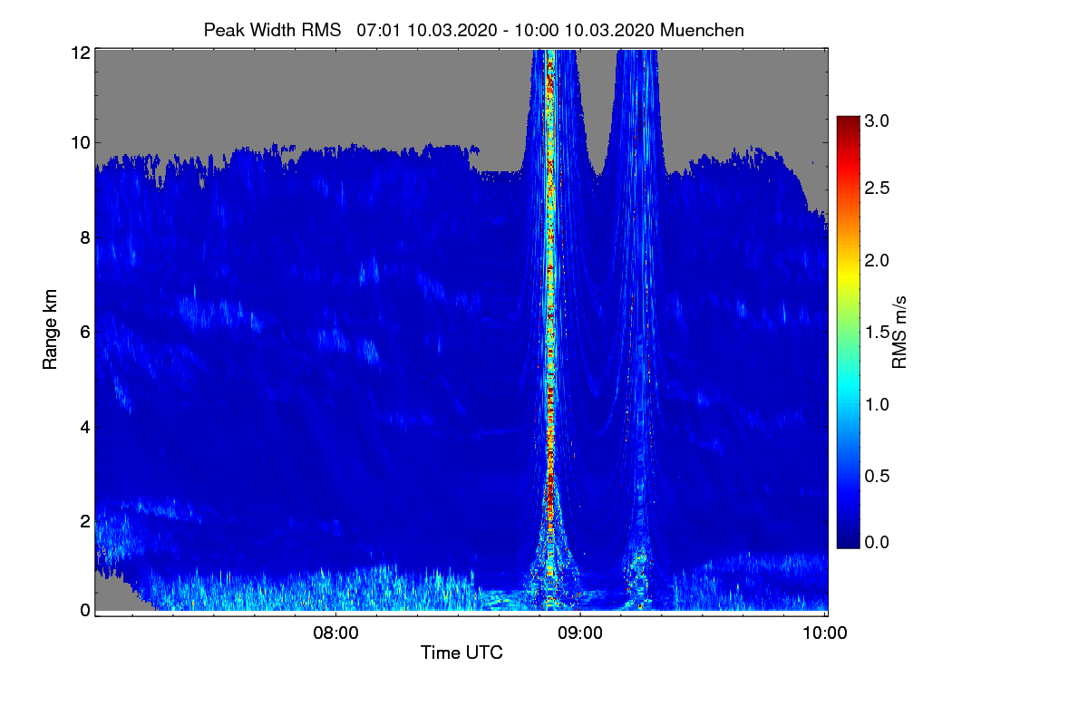Screen dimensions: 1088x725
Task: Click the '10' range tick label
Action: (81, 142)
